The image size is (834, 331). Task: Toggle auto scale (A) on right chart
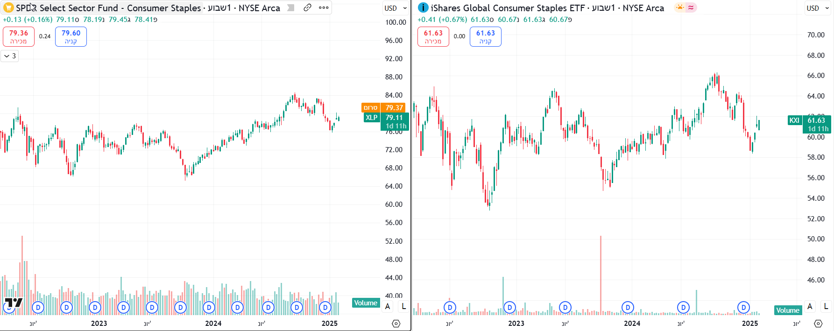click(810, 307)
